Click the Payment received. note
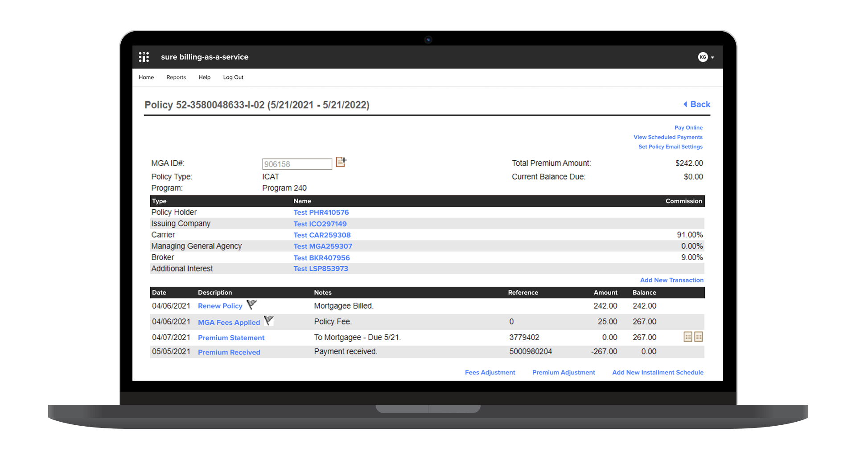Screen dimensions: 856x456 click(346, 351)
